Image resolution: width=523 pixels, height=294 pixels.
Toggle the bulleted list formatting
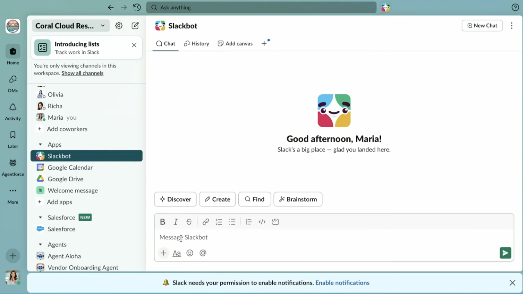click(232, 222)
